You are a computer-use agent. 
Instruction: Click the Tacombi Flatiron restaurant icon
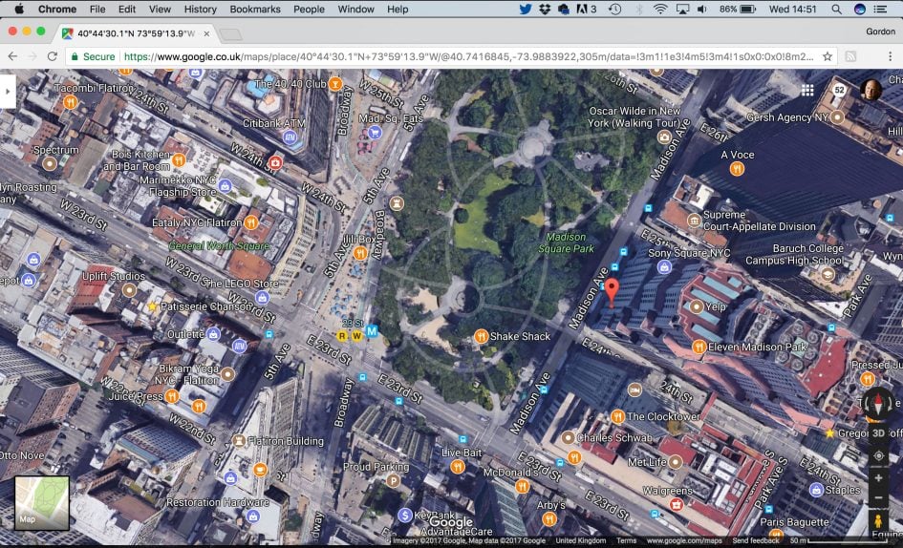pos(71,102)
